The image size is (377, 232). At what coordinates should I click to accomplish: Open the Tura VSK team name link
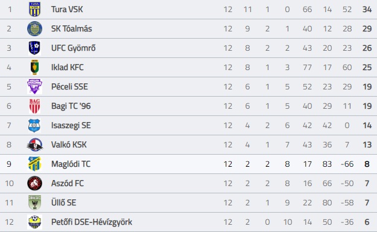pyautogui.click(x=67, y=9)
